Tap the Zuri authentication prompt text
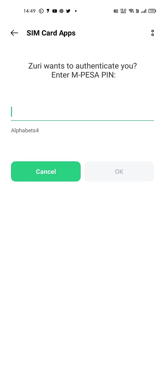This screenshot has height=367, width=165. pos(82,70)
